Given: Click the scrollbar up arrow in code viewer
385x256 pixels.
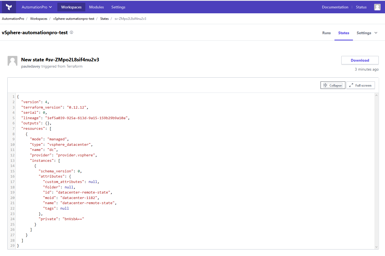Looking at the screenshot, I should pyautogui.click(x=376, y=95).
